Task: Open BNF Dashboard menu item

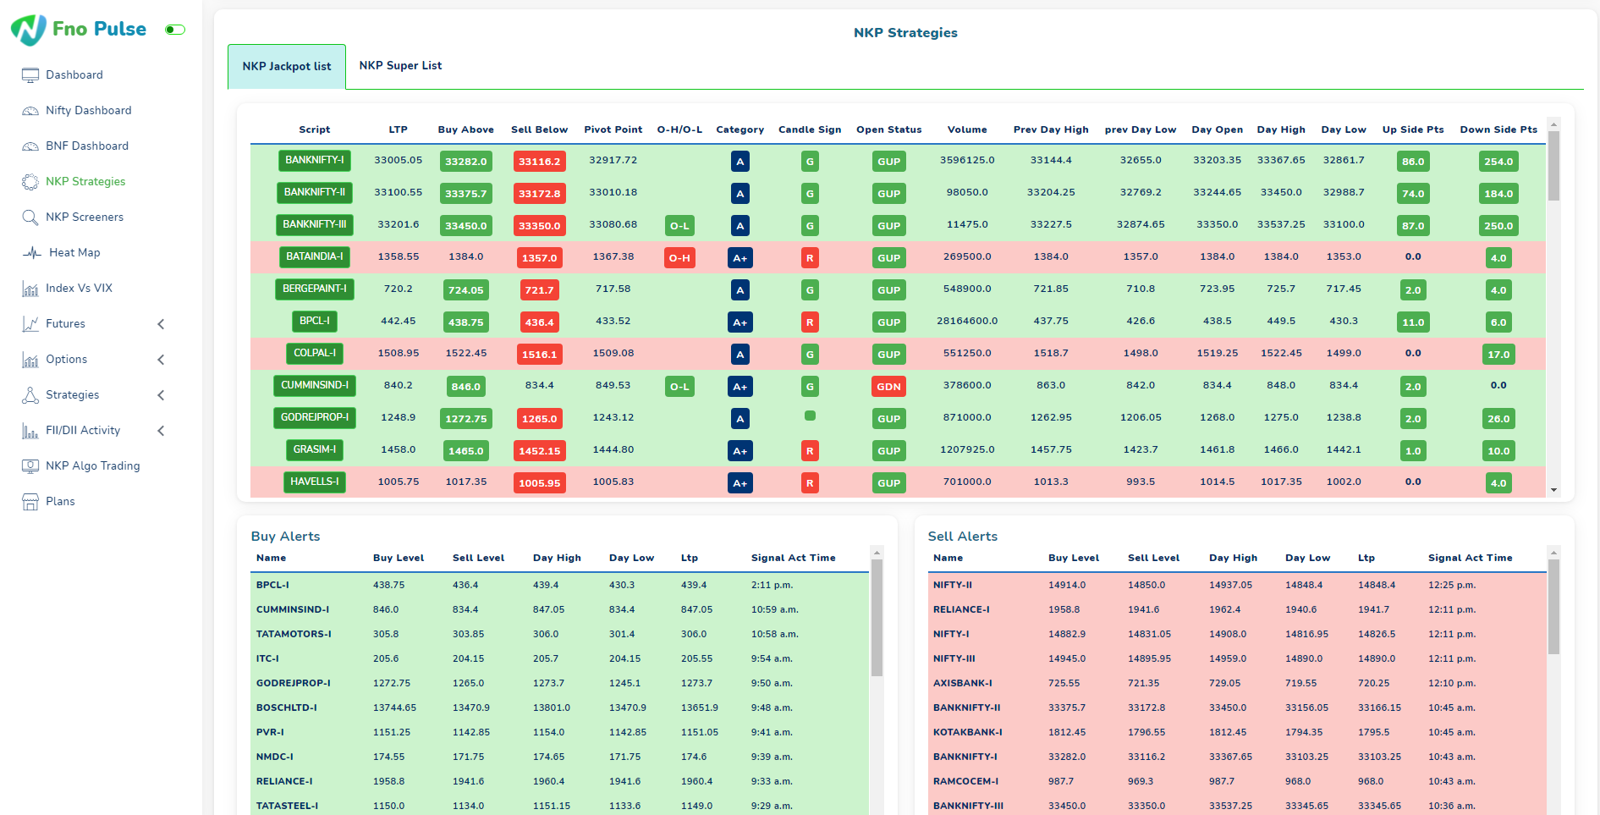Action: pyautogui.click(x=87, y=146)
